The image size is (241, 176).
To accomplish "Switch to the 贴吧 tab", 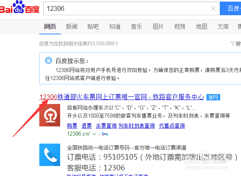I will [93, 27].
